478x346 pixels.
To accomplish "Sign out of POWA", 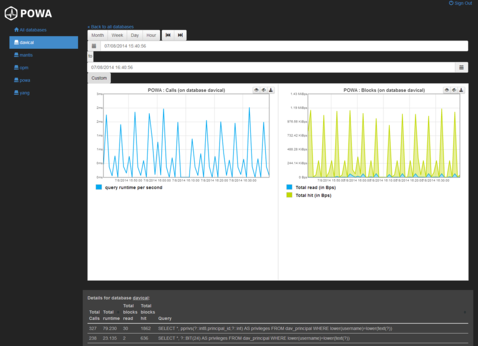I will pos(460,3).
